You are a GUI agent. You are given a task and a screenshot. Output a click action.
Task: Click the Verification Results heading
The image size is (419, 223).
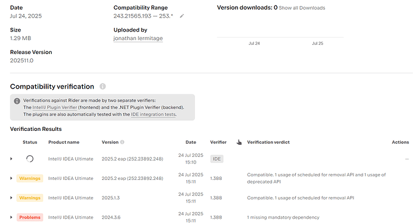[x=36, y=129]
